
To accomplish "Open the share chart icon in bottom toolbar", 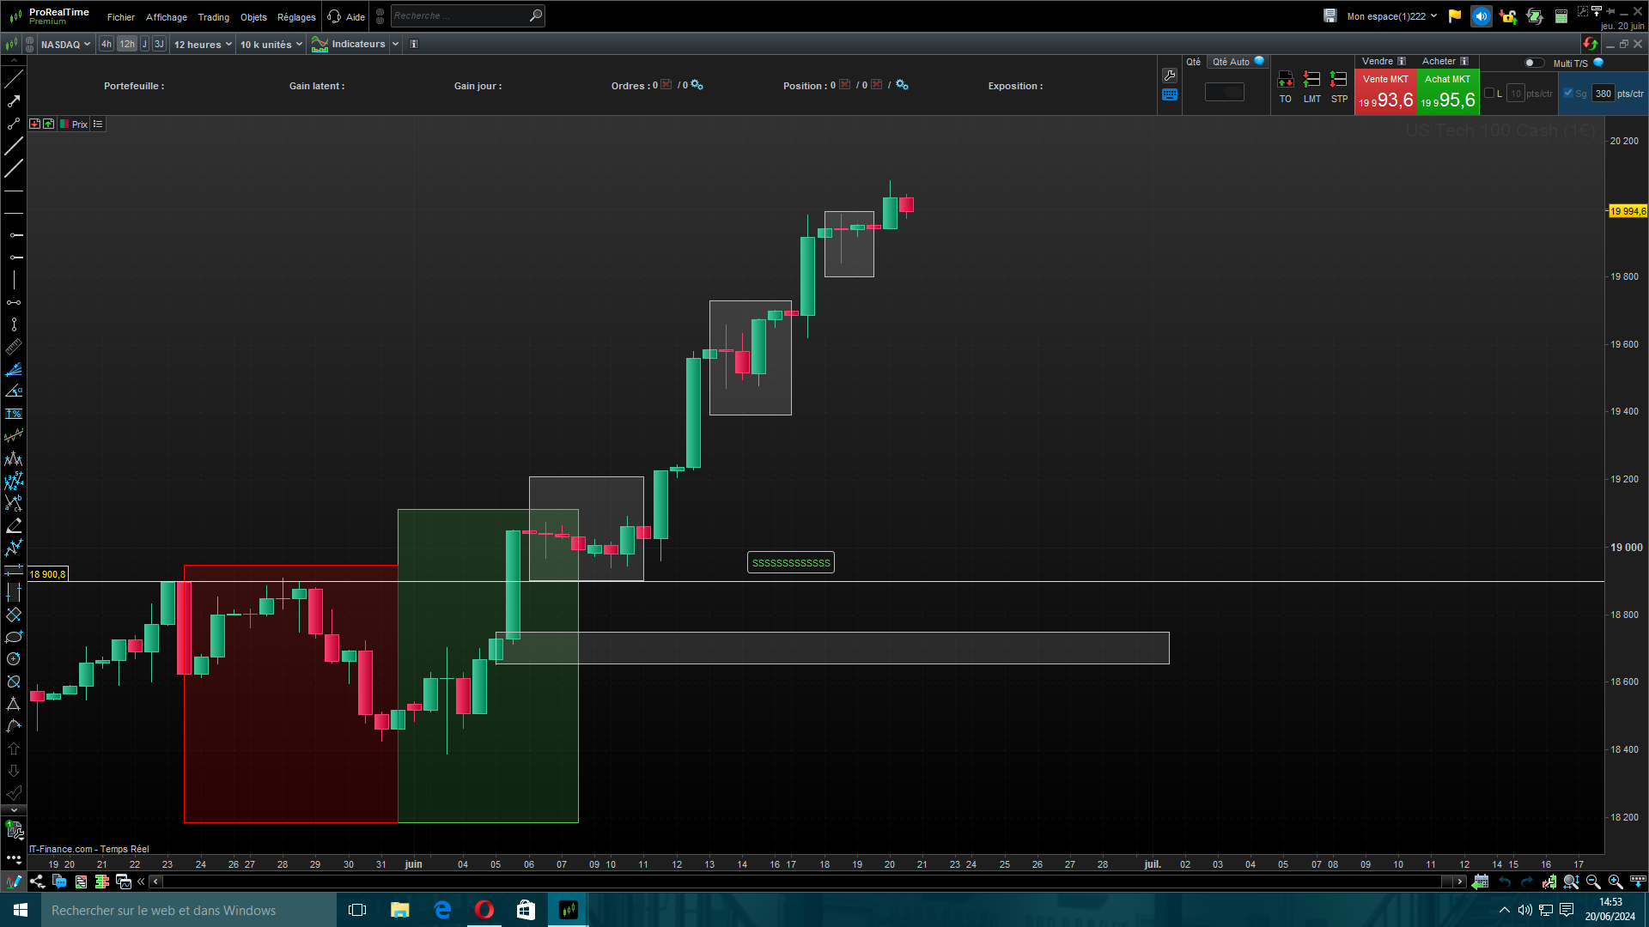I will [37, 882].
